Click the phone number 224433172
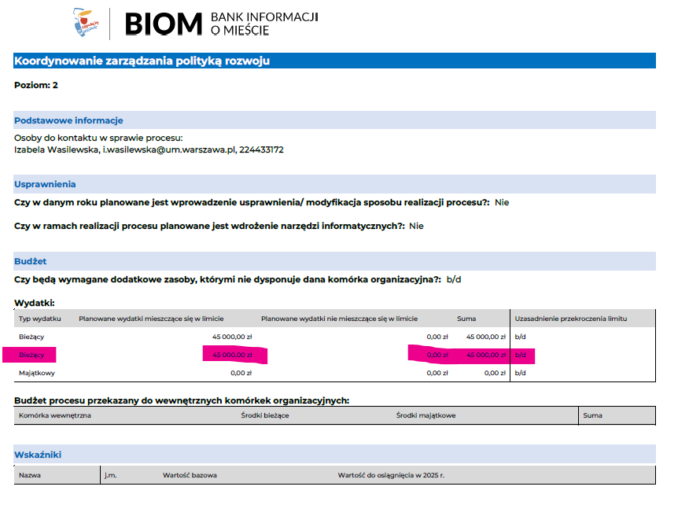Image resolution: width=689 pixels, height=516 pixels. pyautogui.click(x=261, y=149)
